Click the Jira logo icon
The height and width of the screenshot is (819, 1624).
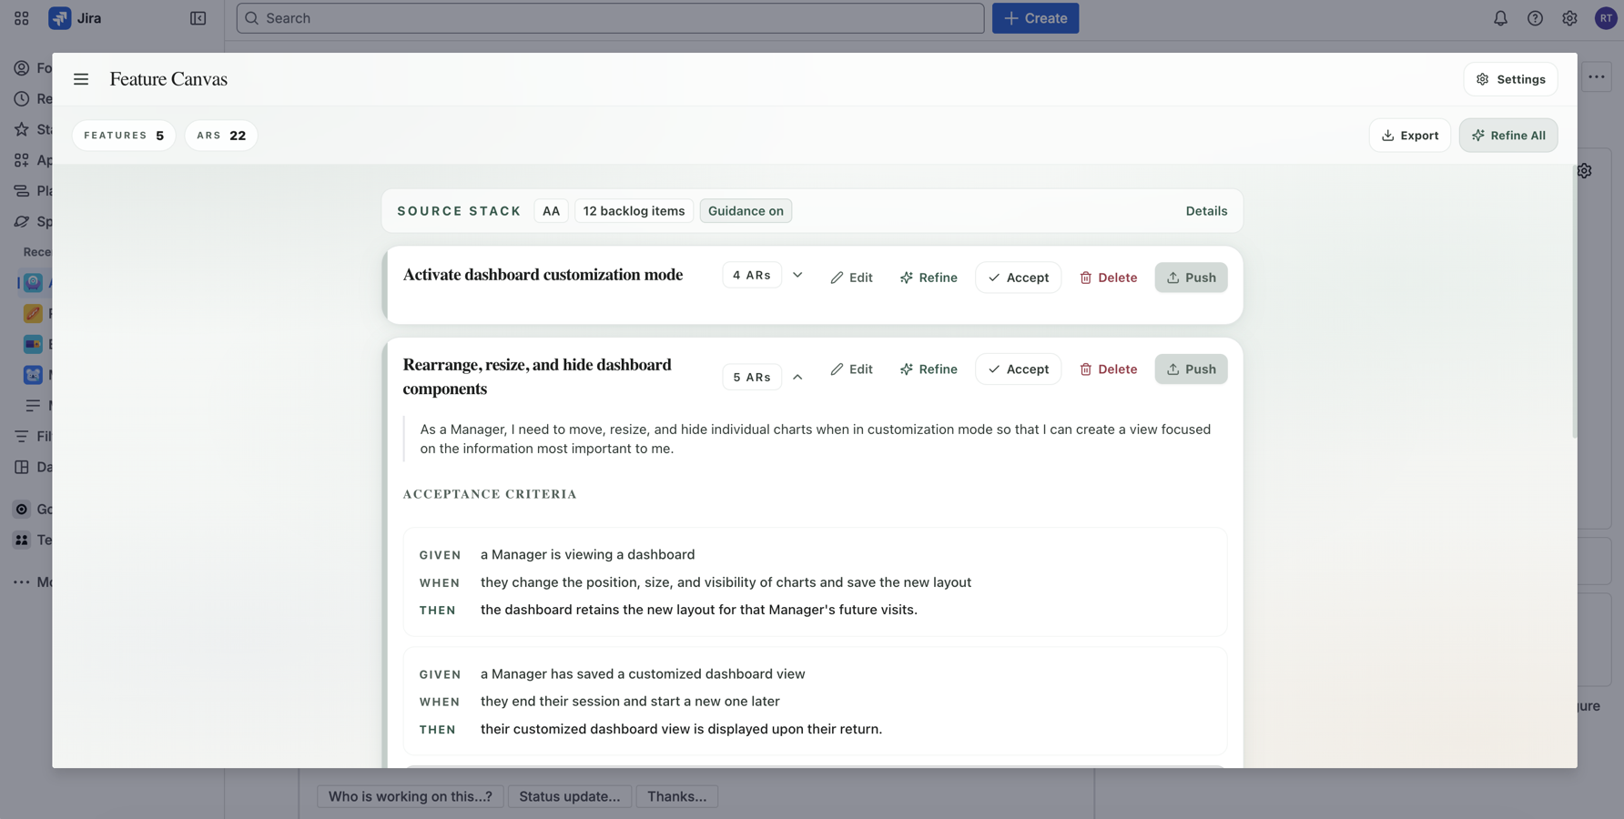60,18
